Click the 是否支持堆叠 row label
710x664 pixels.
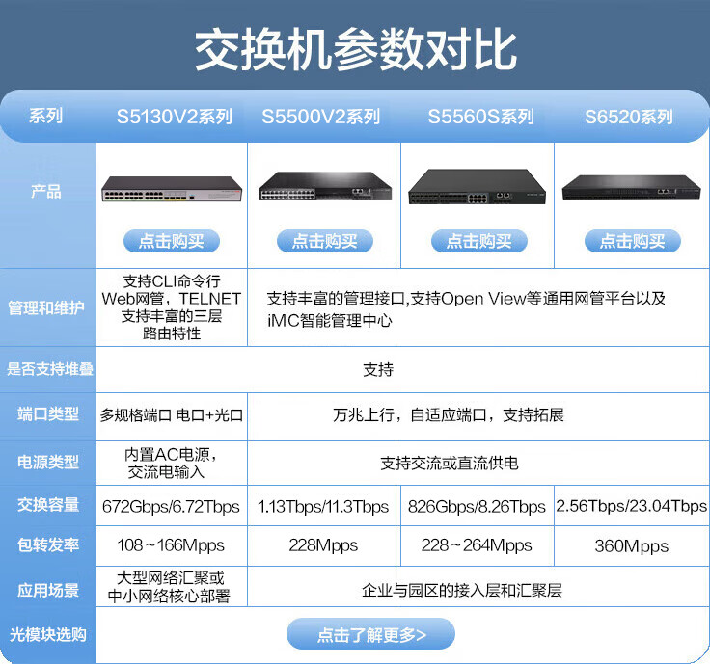[x=46, y=369]
